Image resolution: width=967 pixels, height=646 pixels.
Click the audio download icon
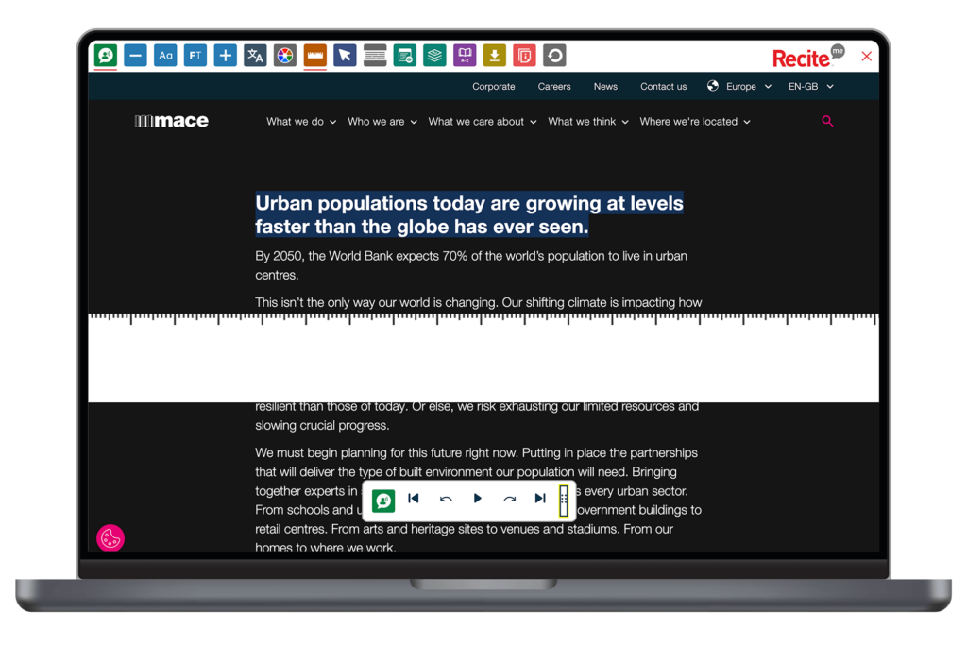click(x=494, y=55)
